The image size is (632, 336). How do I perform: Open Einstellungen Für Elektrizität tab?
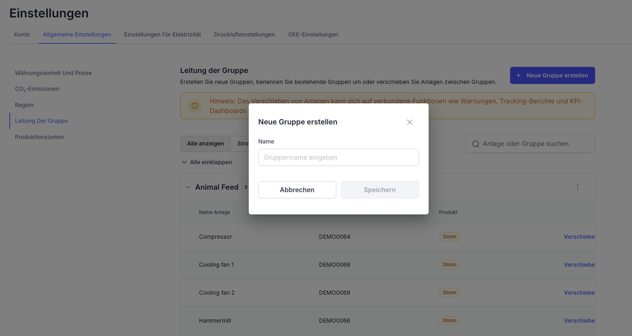162,34
